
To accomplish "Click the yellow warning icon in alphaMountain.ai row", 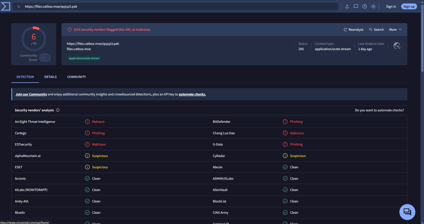I will (x=87, y=156).
